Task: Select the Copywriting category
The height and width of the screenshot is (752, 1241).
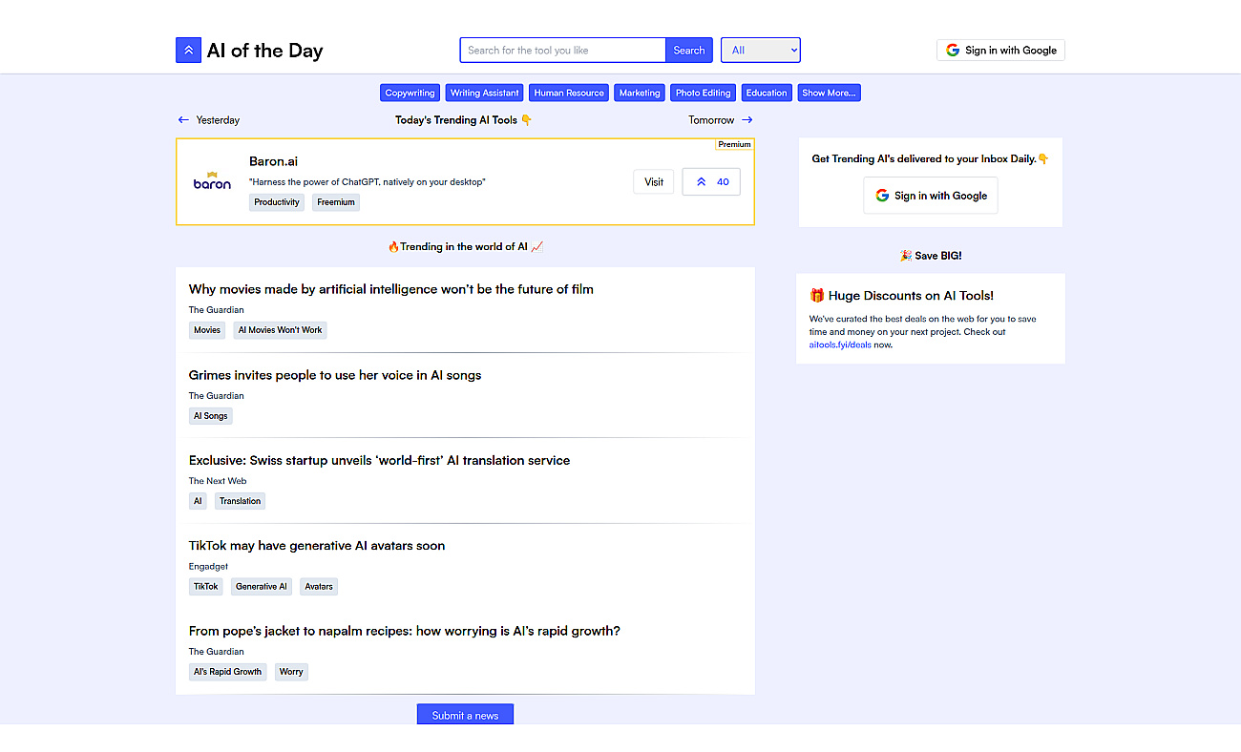Action: (410, 93)
